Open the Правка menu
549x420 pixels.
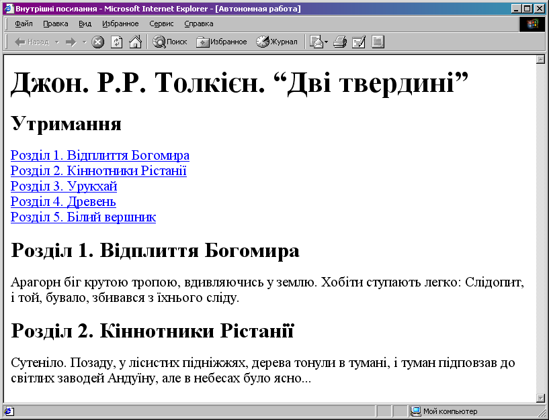[56, 23]
